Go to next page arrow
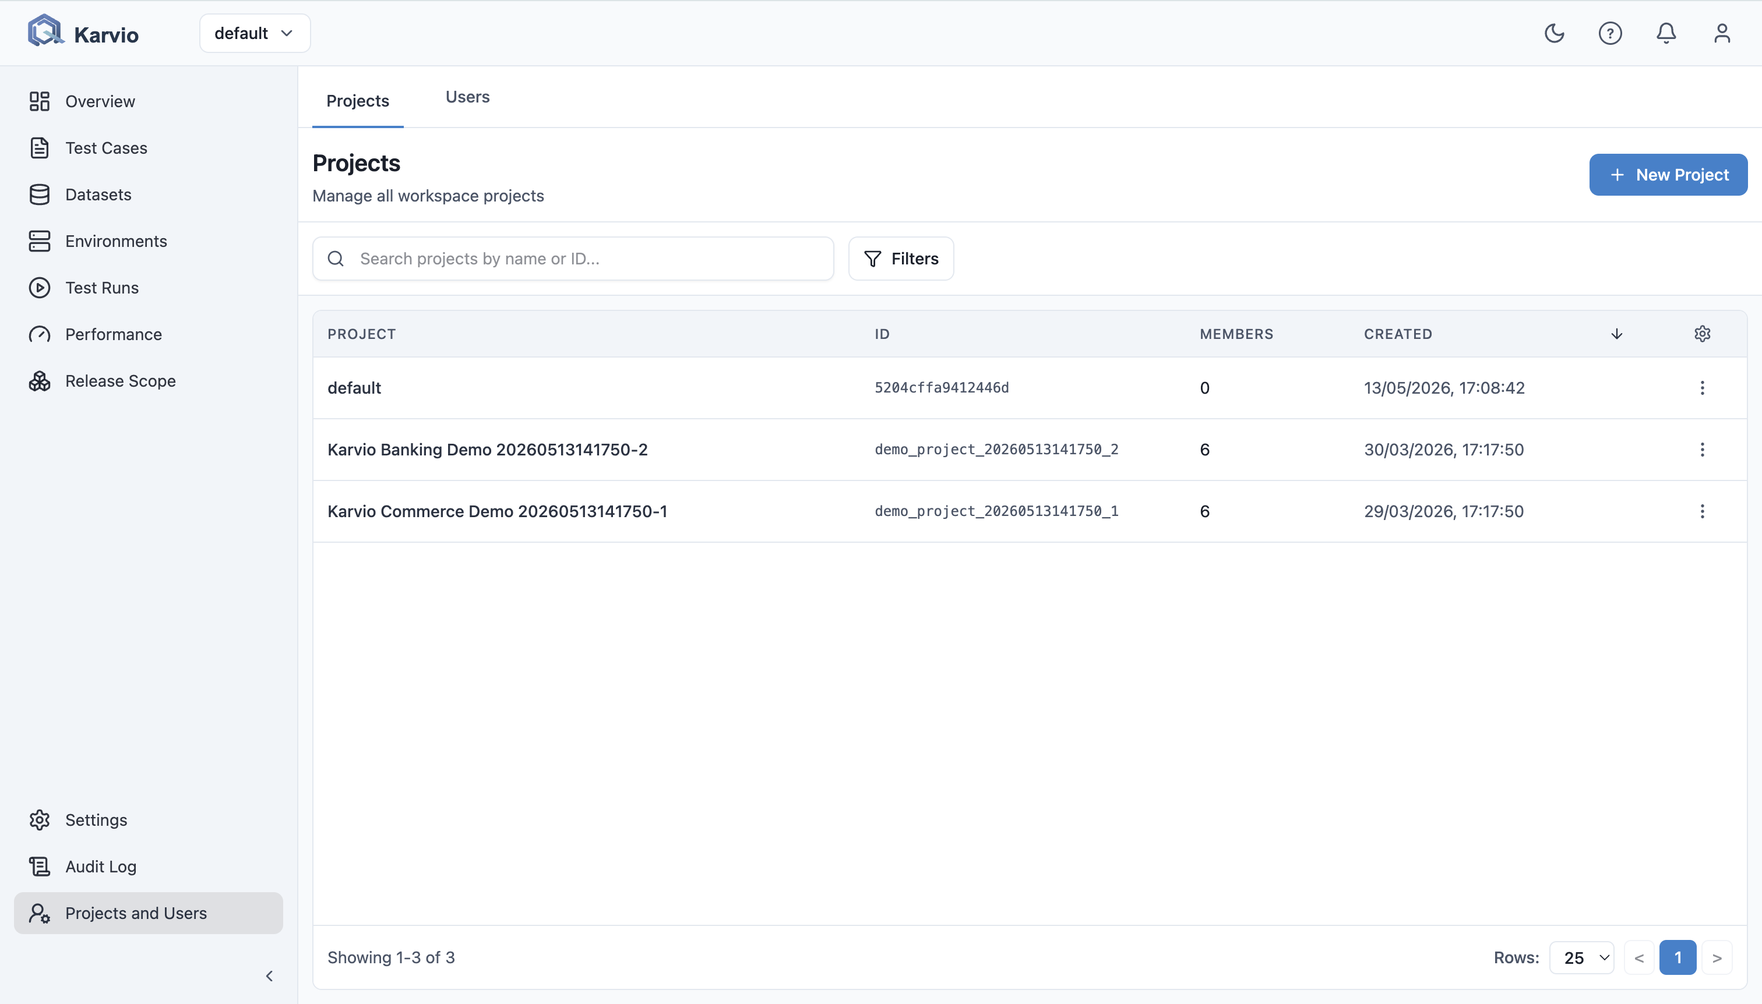This screenshot has width=1762, height=1004. pos(1717,958)
